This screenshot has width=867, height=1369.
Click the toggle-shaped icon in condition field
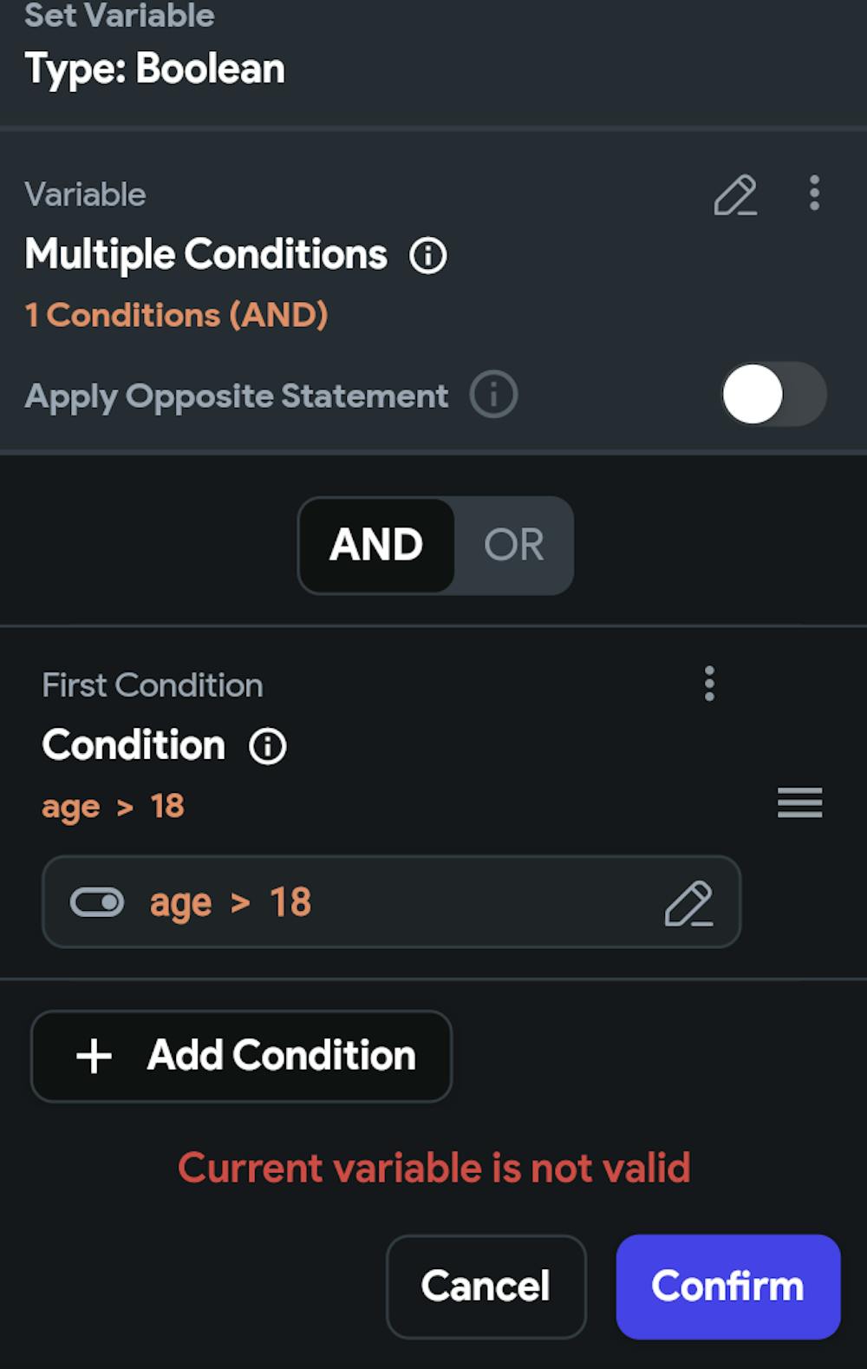97,902
